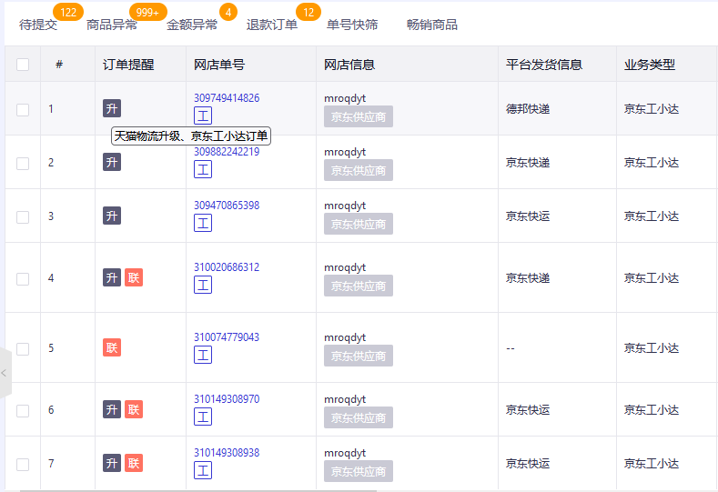Viewport: 718px width, 492px height.
Task: Click the 升 reminder icon in row 3
Action: (112, 216)
